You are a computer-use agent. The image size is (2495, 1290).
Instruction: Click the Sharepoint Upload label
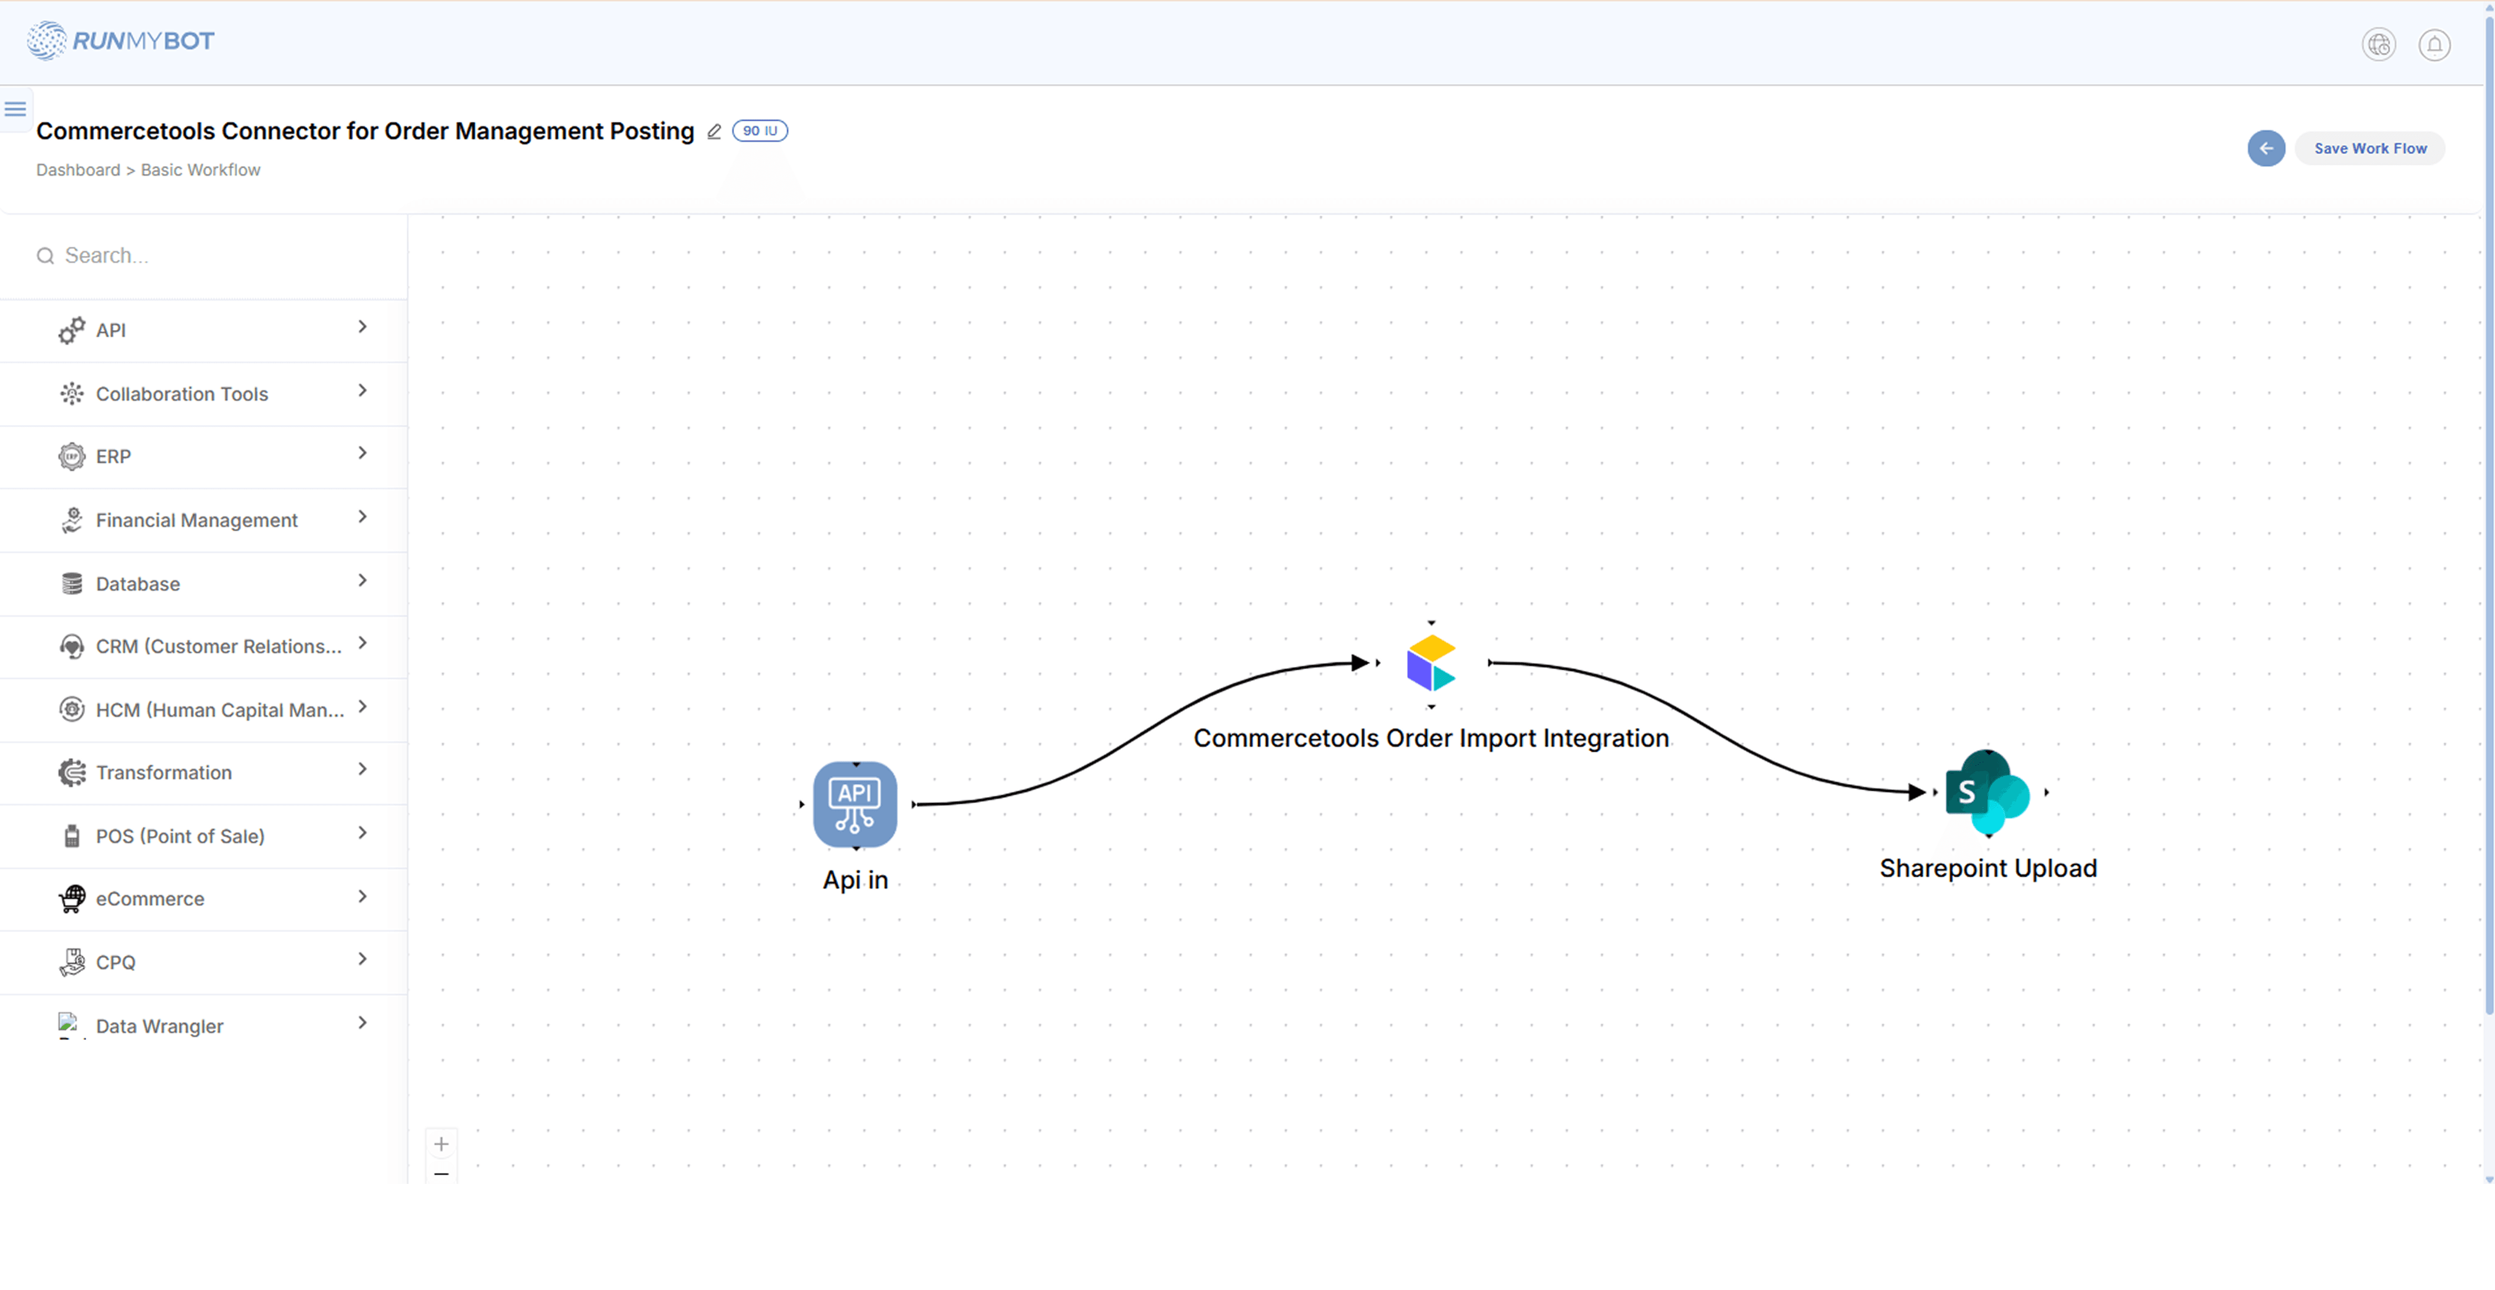[1989, 868]
